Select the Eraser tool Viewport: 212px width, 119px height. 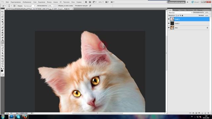pyautogui.click(x=2, y=37)
